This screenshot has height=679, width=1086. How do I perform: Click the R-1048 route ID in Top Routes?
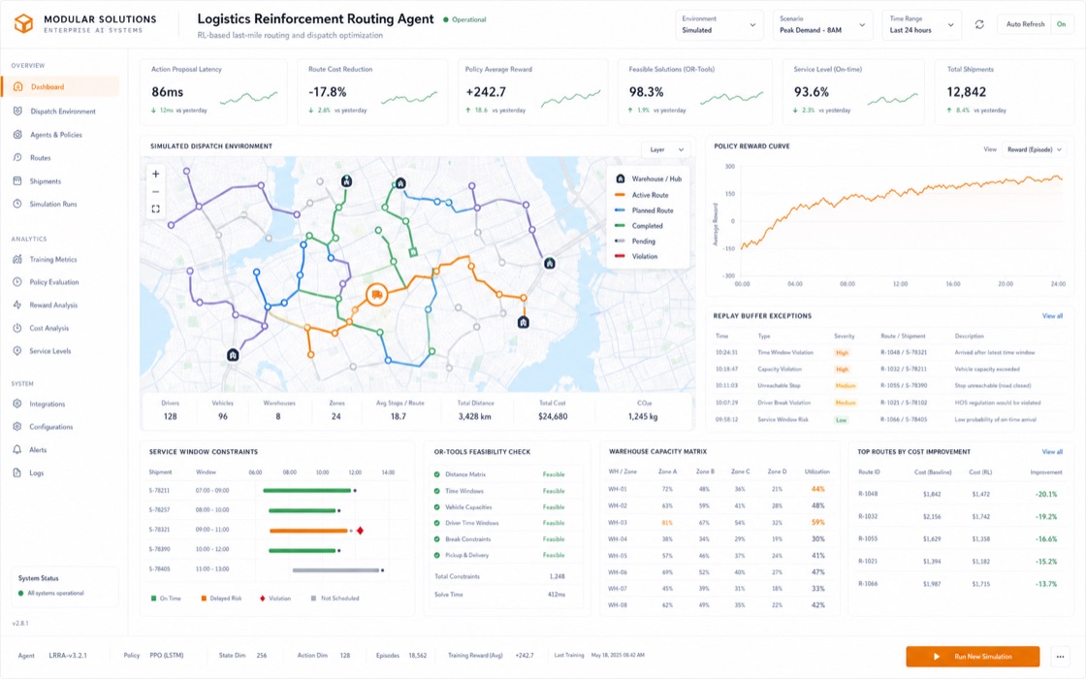point(868,494)
